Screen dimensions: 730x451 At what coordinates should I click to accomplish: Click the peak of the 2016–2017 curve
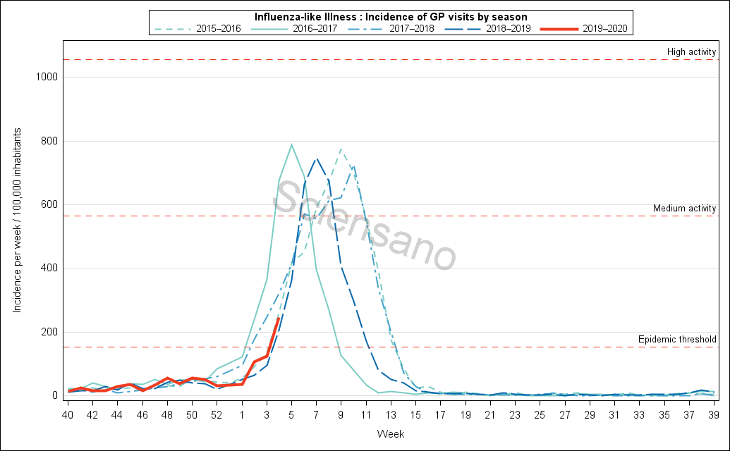click(291, 144)
